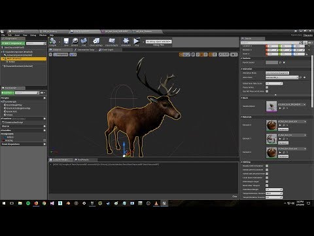This screenshot has height=236, width=314.
Task: Toggle the first checkbox in the Clothing section
Action: (267, 166)
